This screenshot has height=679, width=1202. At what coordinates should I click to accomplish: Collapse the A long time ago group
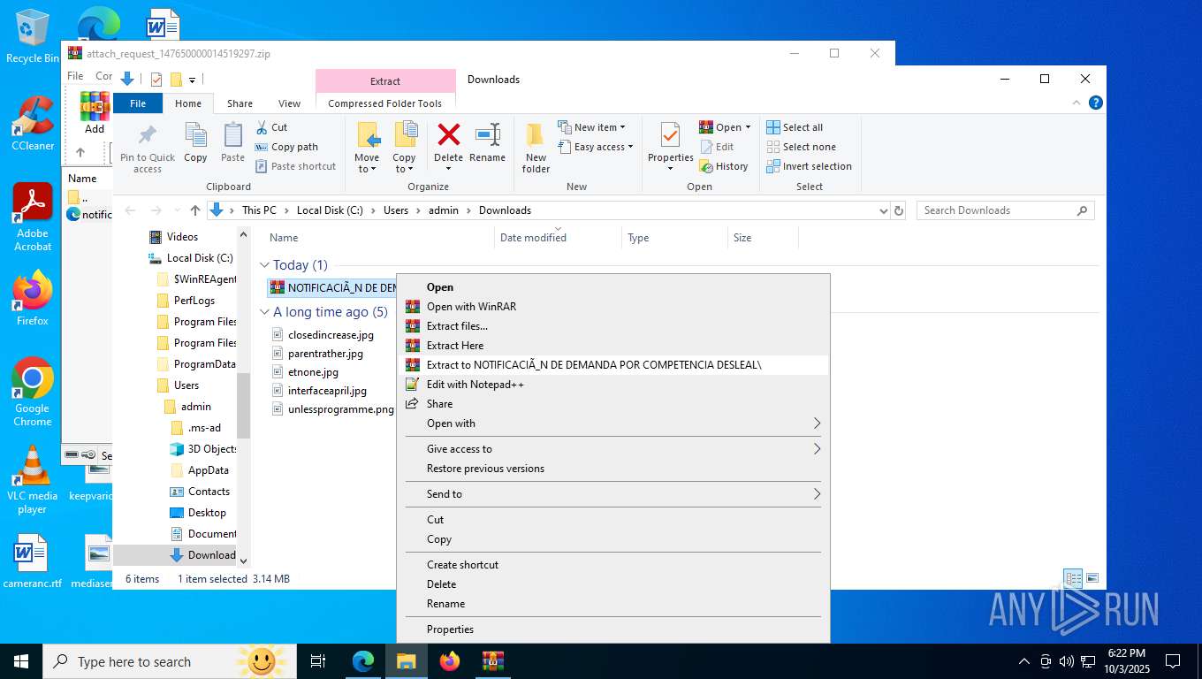click(264, 312)
